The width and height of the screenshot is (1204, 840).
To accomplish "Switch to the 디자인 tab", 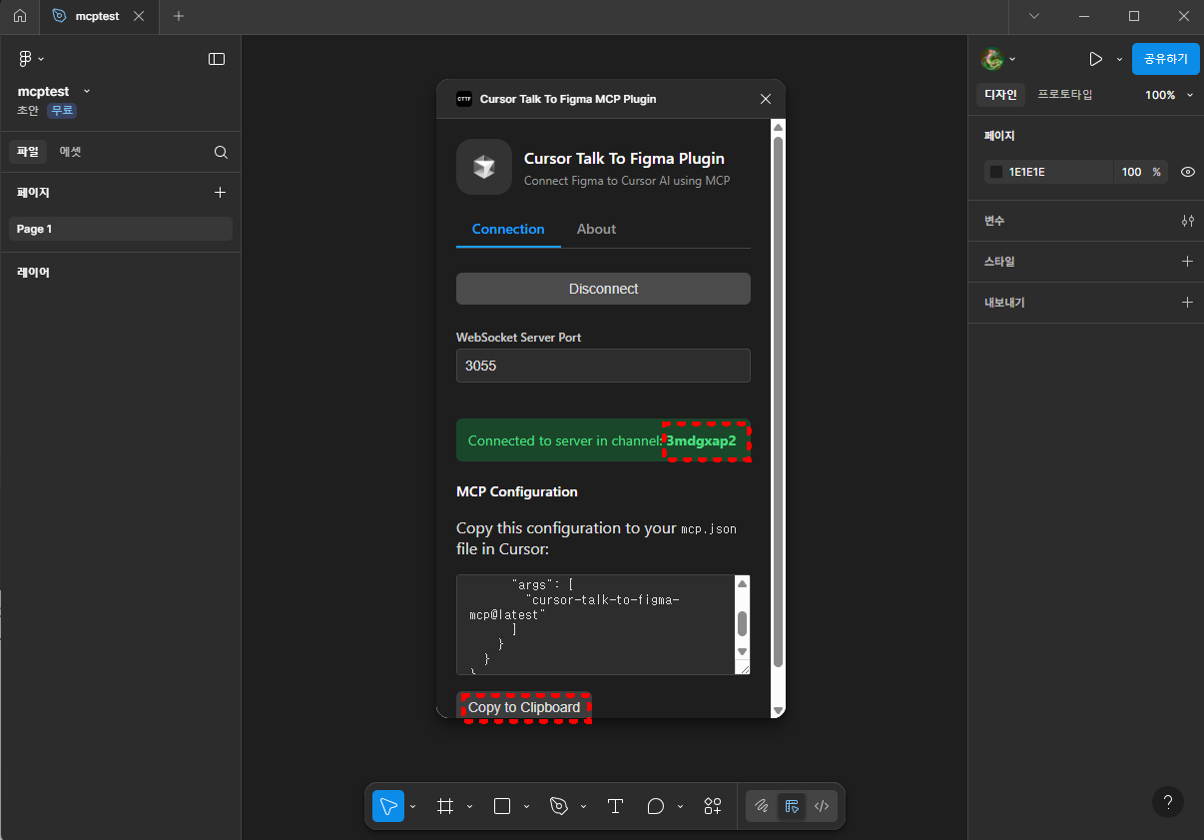I will coord(1000,95).
